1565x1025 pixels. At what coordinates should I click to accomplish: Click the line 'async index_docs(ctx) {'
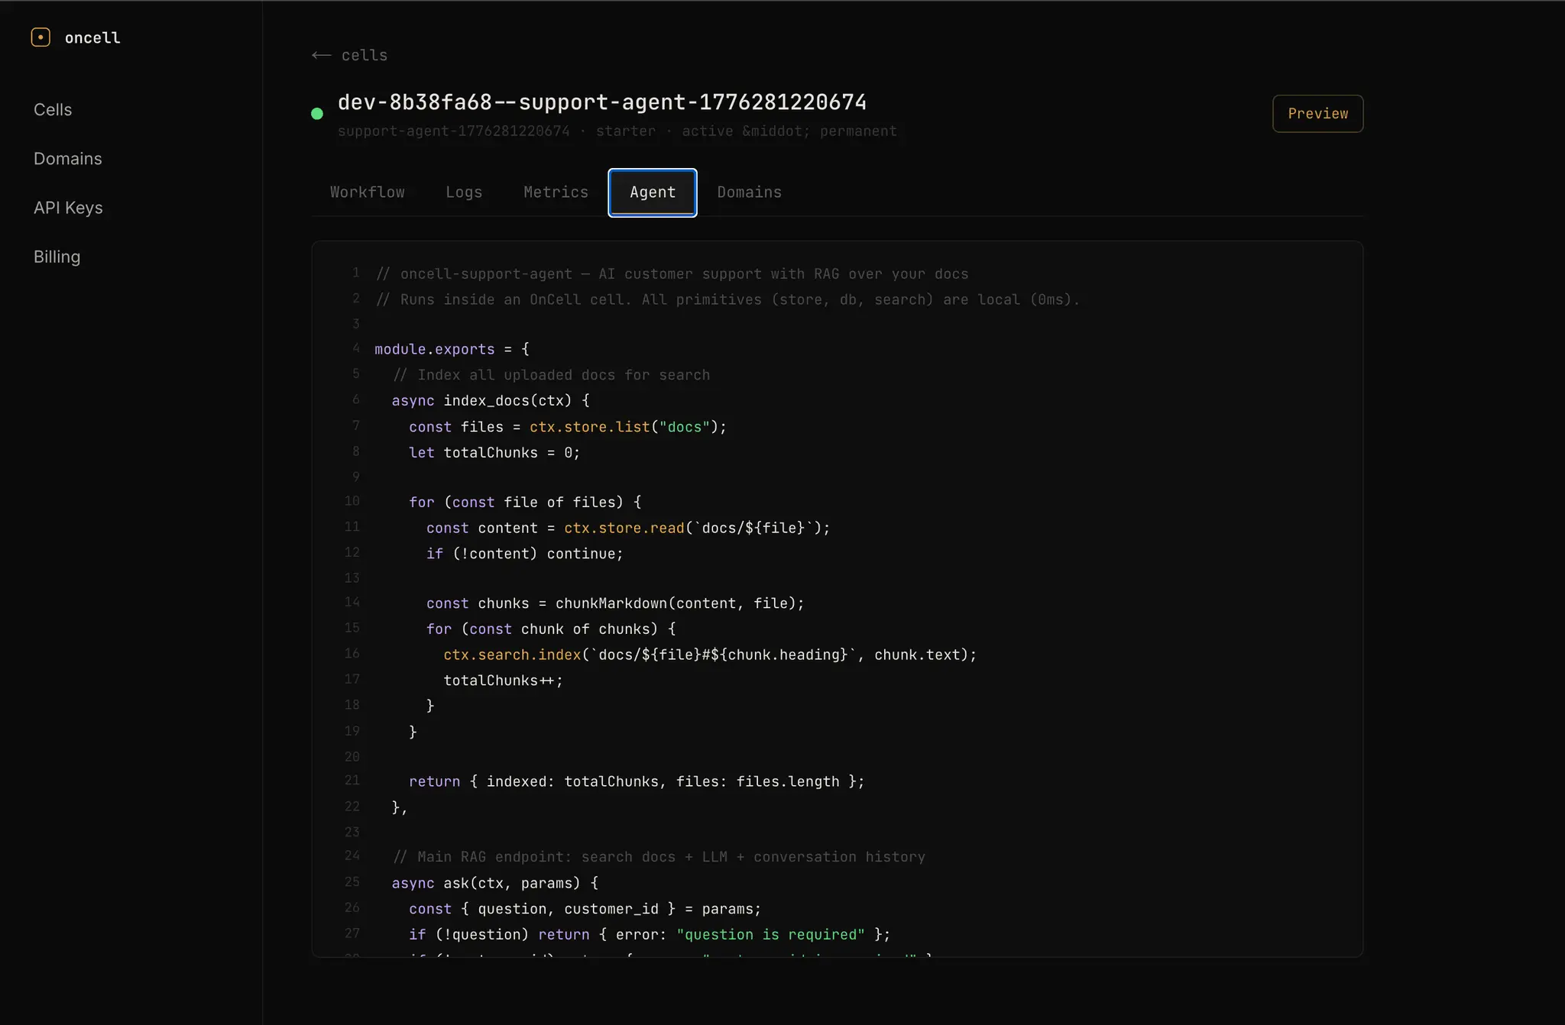[491, 401]
